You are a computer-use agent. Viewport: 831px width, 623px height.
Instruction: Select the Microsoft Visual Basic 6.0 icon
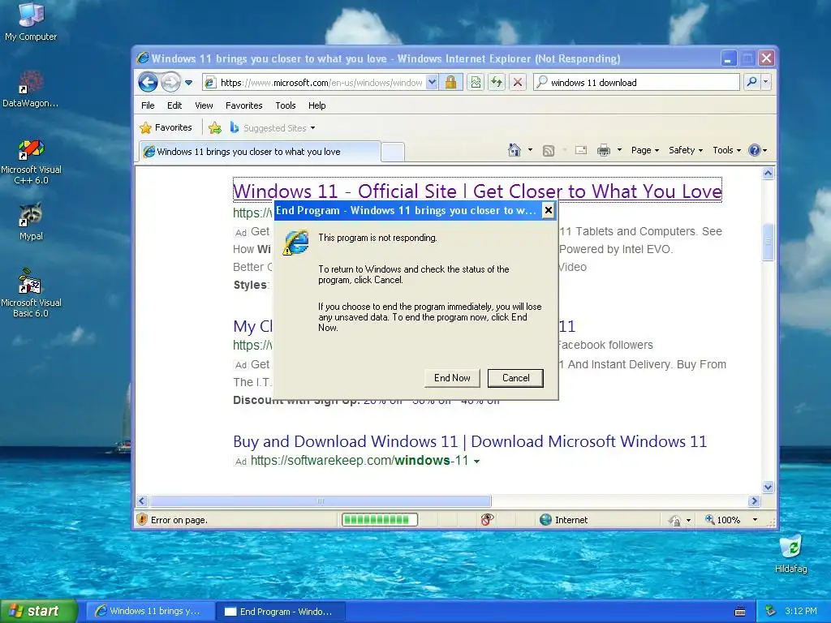point(31,293)
